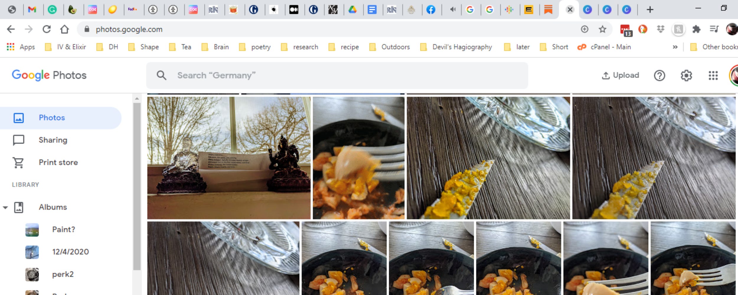This screenshot has height=295, width=738.
Task: Open the later bookmark folder
Action: (517, 47)
